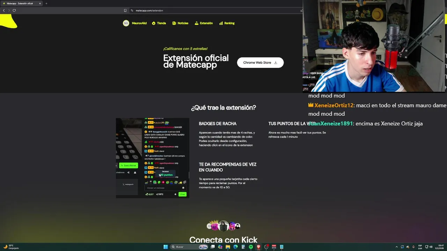Open the Extensión nav item
Viewport: 447px width, 251px height.
[206, 23]
